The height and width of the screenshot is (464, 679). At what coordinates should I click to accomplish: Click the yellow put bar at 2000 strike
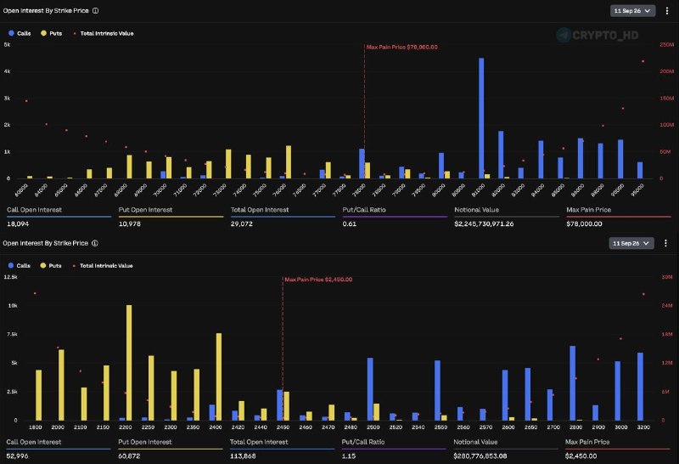coord(61,385)
